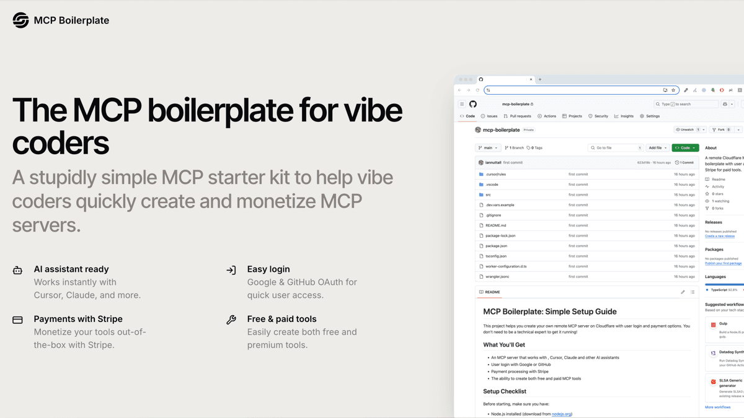Click the TypeScript languages color bar
The image size is (744, 418).
pyautogui.click(x=724, y=284)
